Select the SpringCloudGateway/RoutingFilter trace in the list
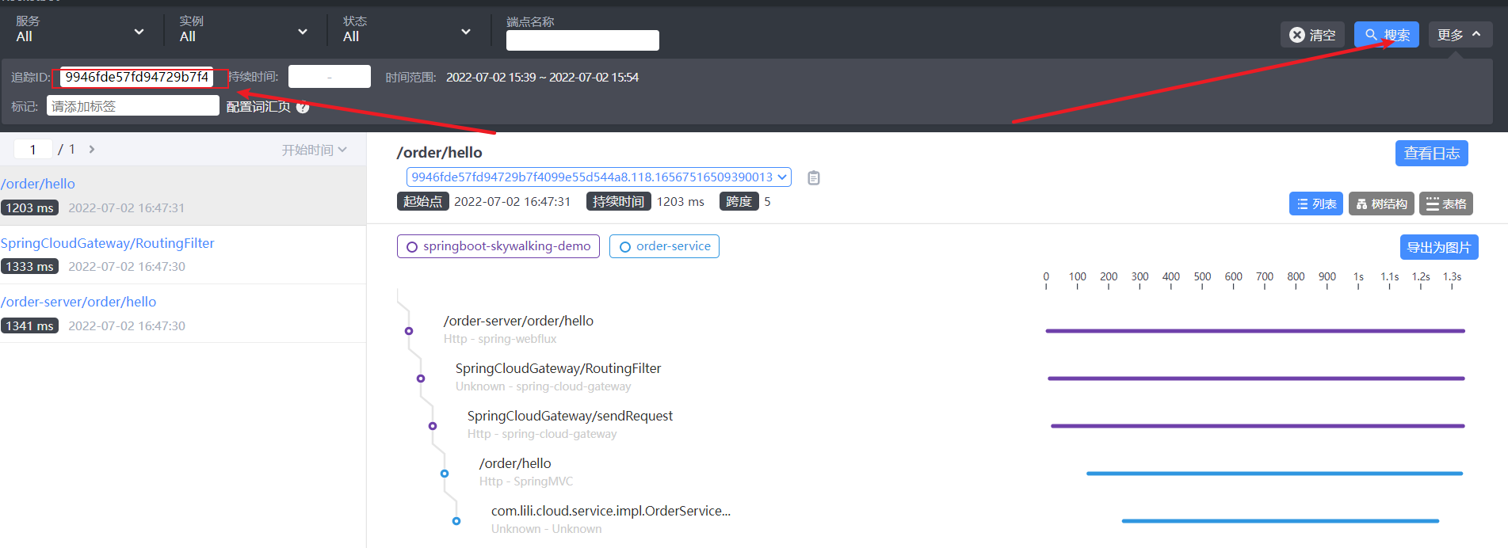This screenshot has width=1508, height=548. click(x=183, y=255)
